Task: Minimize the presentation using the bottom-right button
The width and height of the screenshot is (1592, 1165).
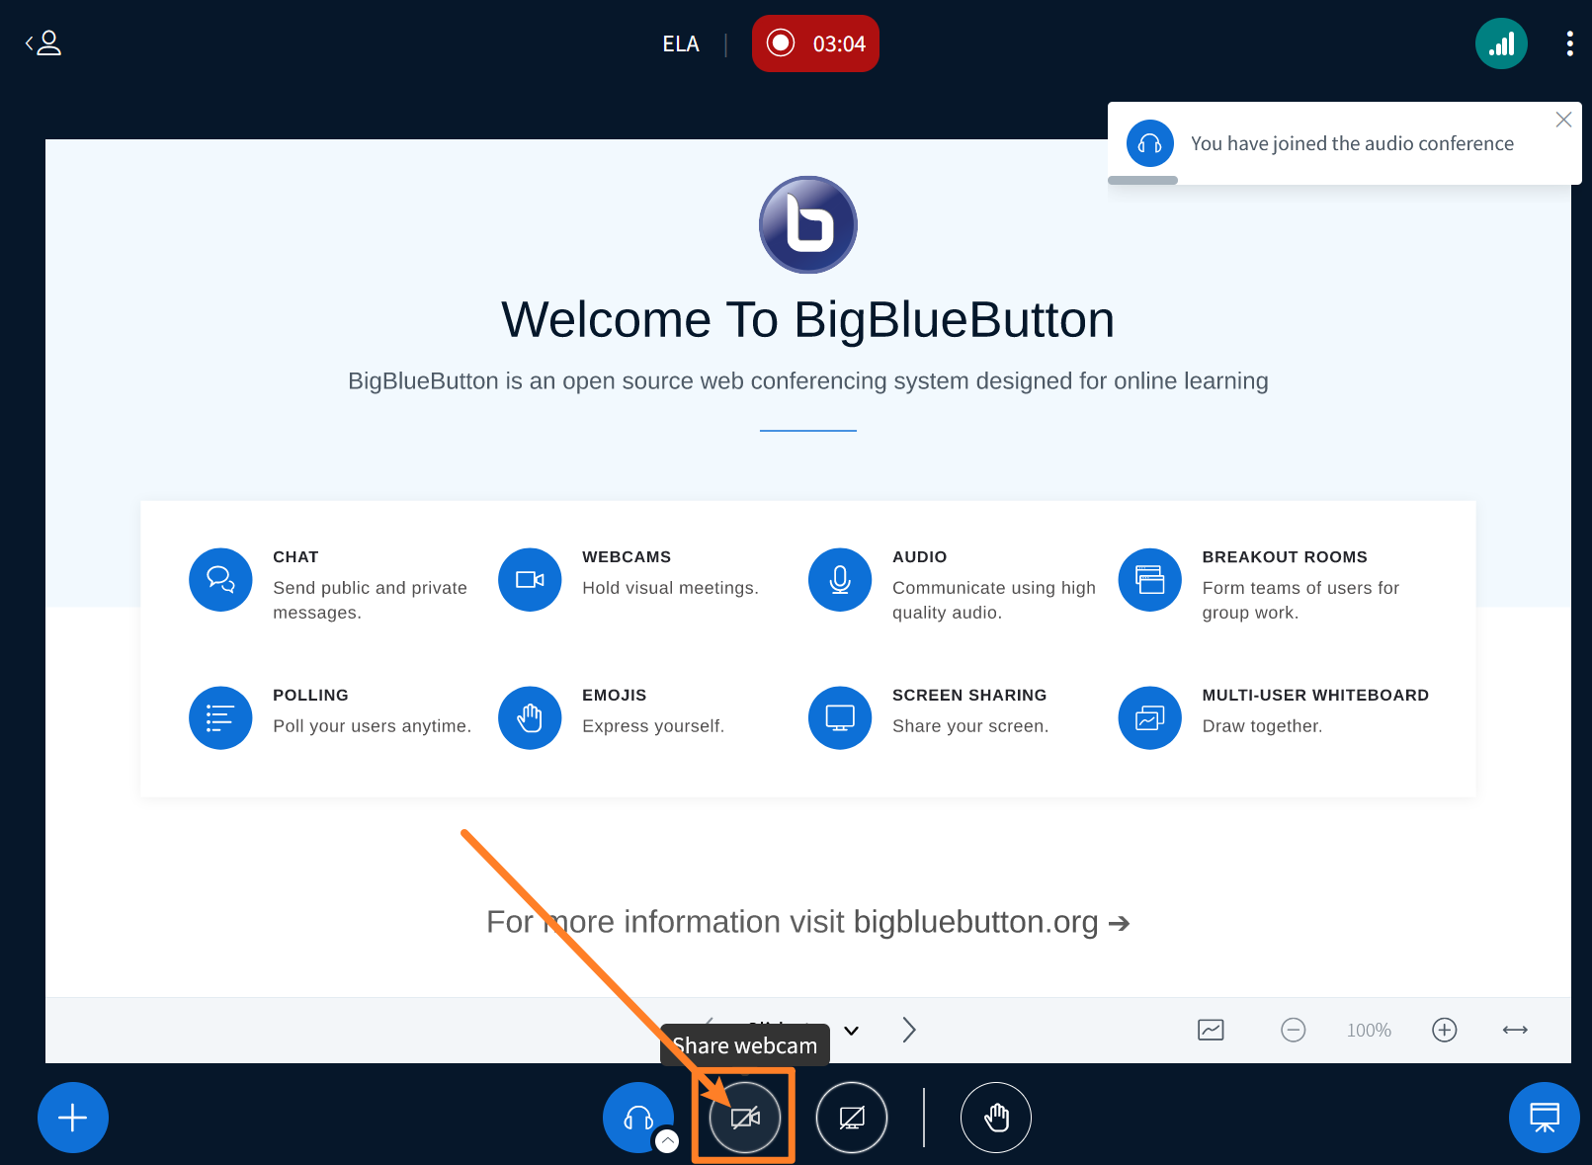Action: coord(1544,1118)
